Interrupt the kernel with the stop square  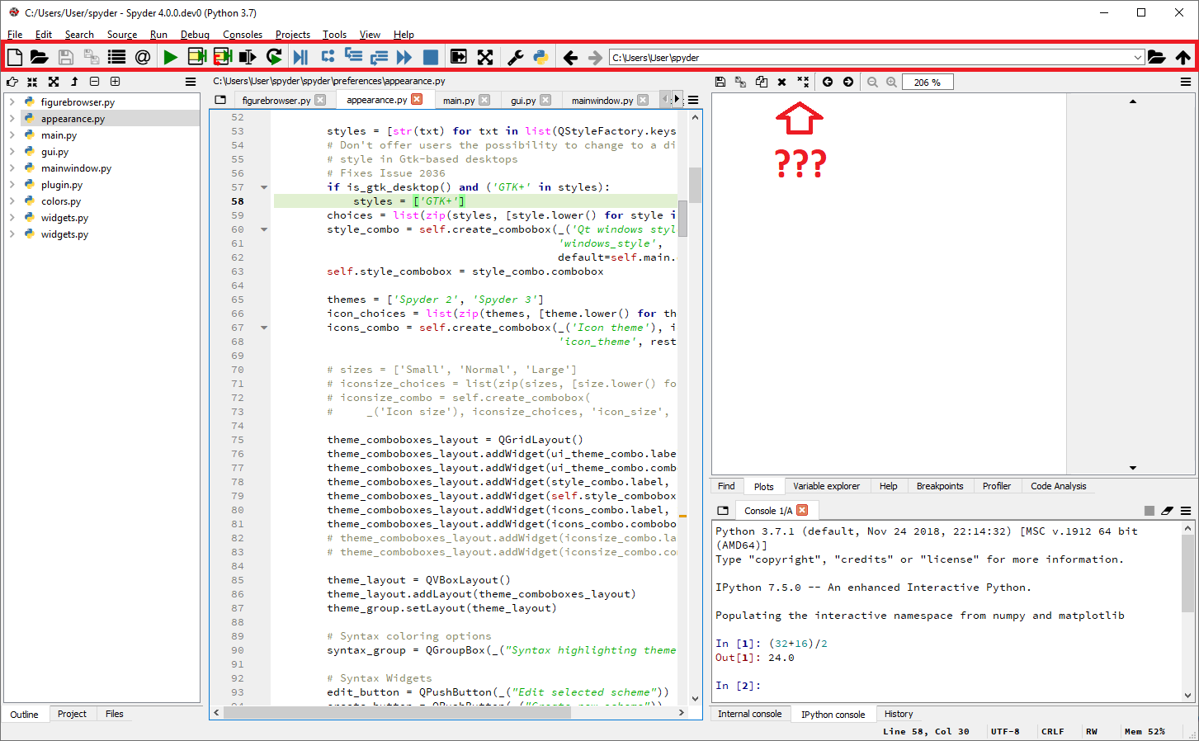pos(1149,511)
